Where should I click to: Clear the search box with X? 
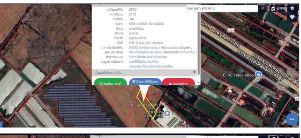(x=263, y=8)
